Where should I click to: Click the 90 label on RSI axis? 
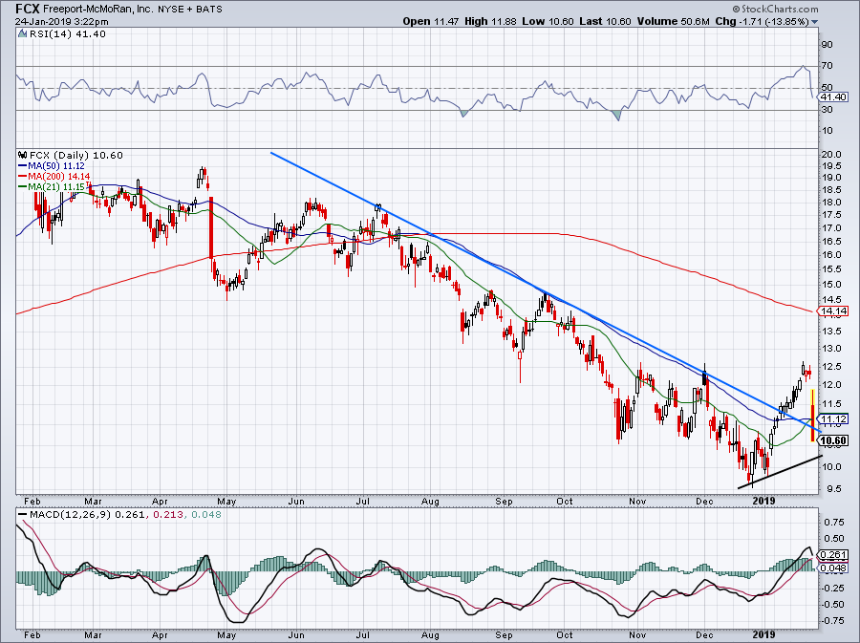827,44
